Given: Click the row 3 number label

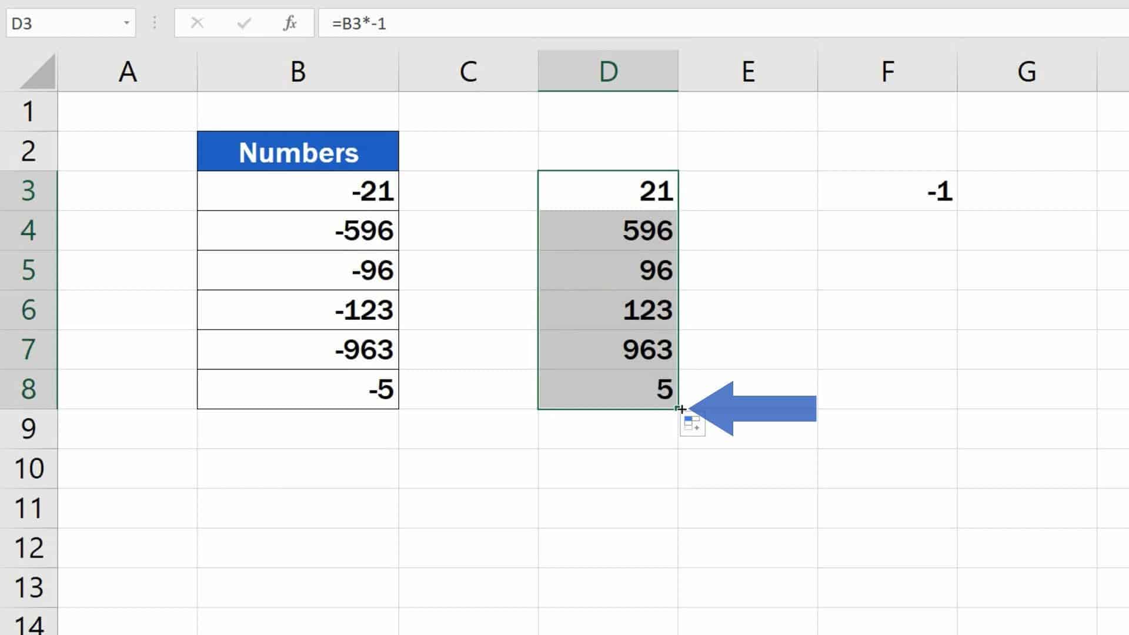Looking at the screenshot, I should coord(29,190).
